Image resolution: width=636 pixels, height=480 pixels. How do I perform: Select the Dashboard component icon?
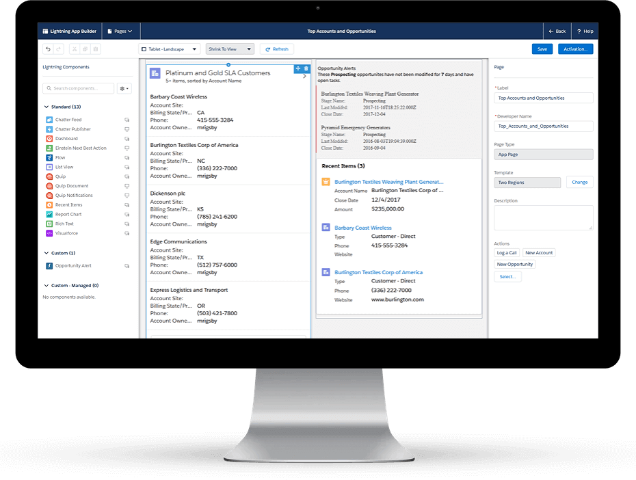pyautogui.click(x=49, y=139)
